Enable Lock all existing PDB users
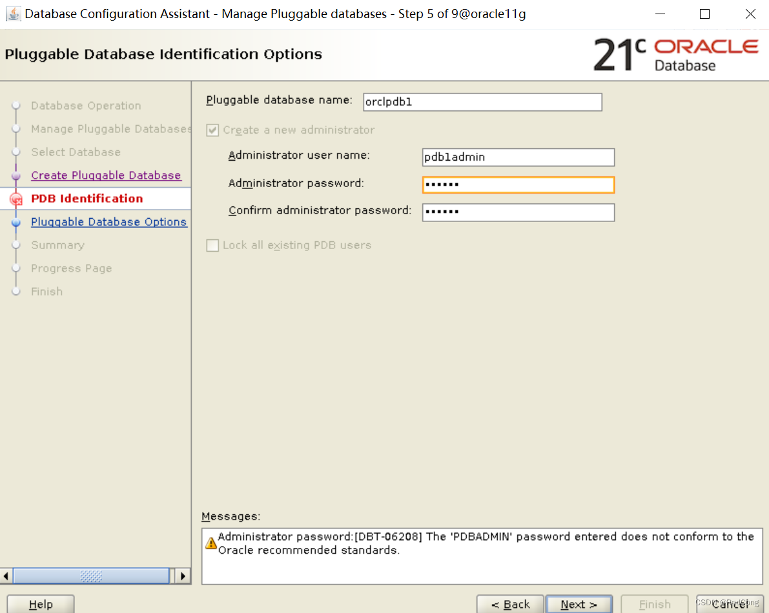Screen dimensions: 769x613 (212, 245)
